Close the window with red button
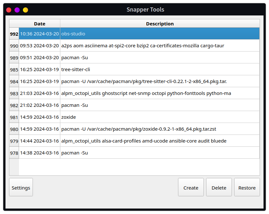This screenshot has height=214, width=269. [9, 10]
